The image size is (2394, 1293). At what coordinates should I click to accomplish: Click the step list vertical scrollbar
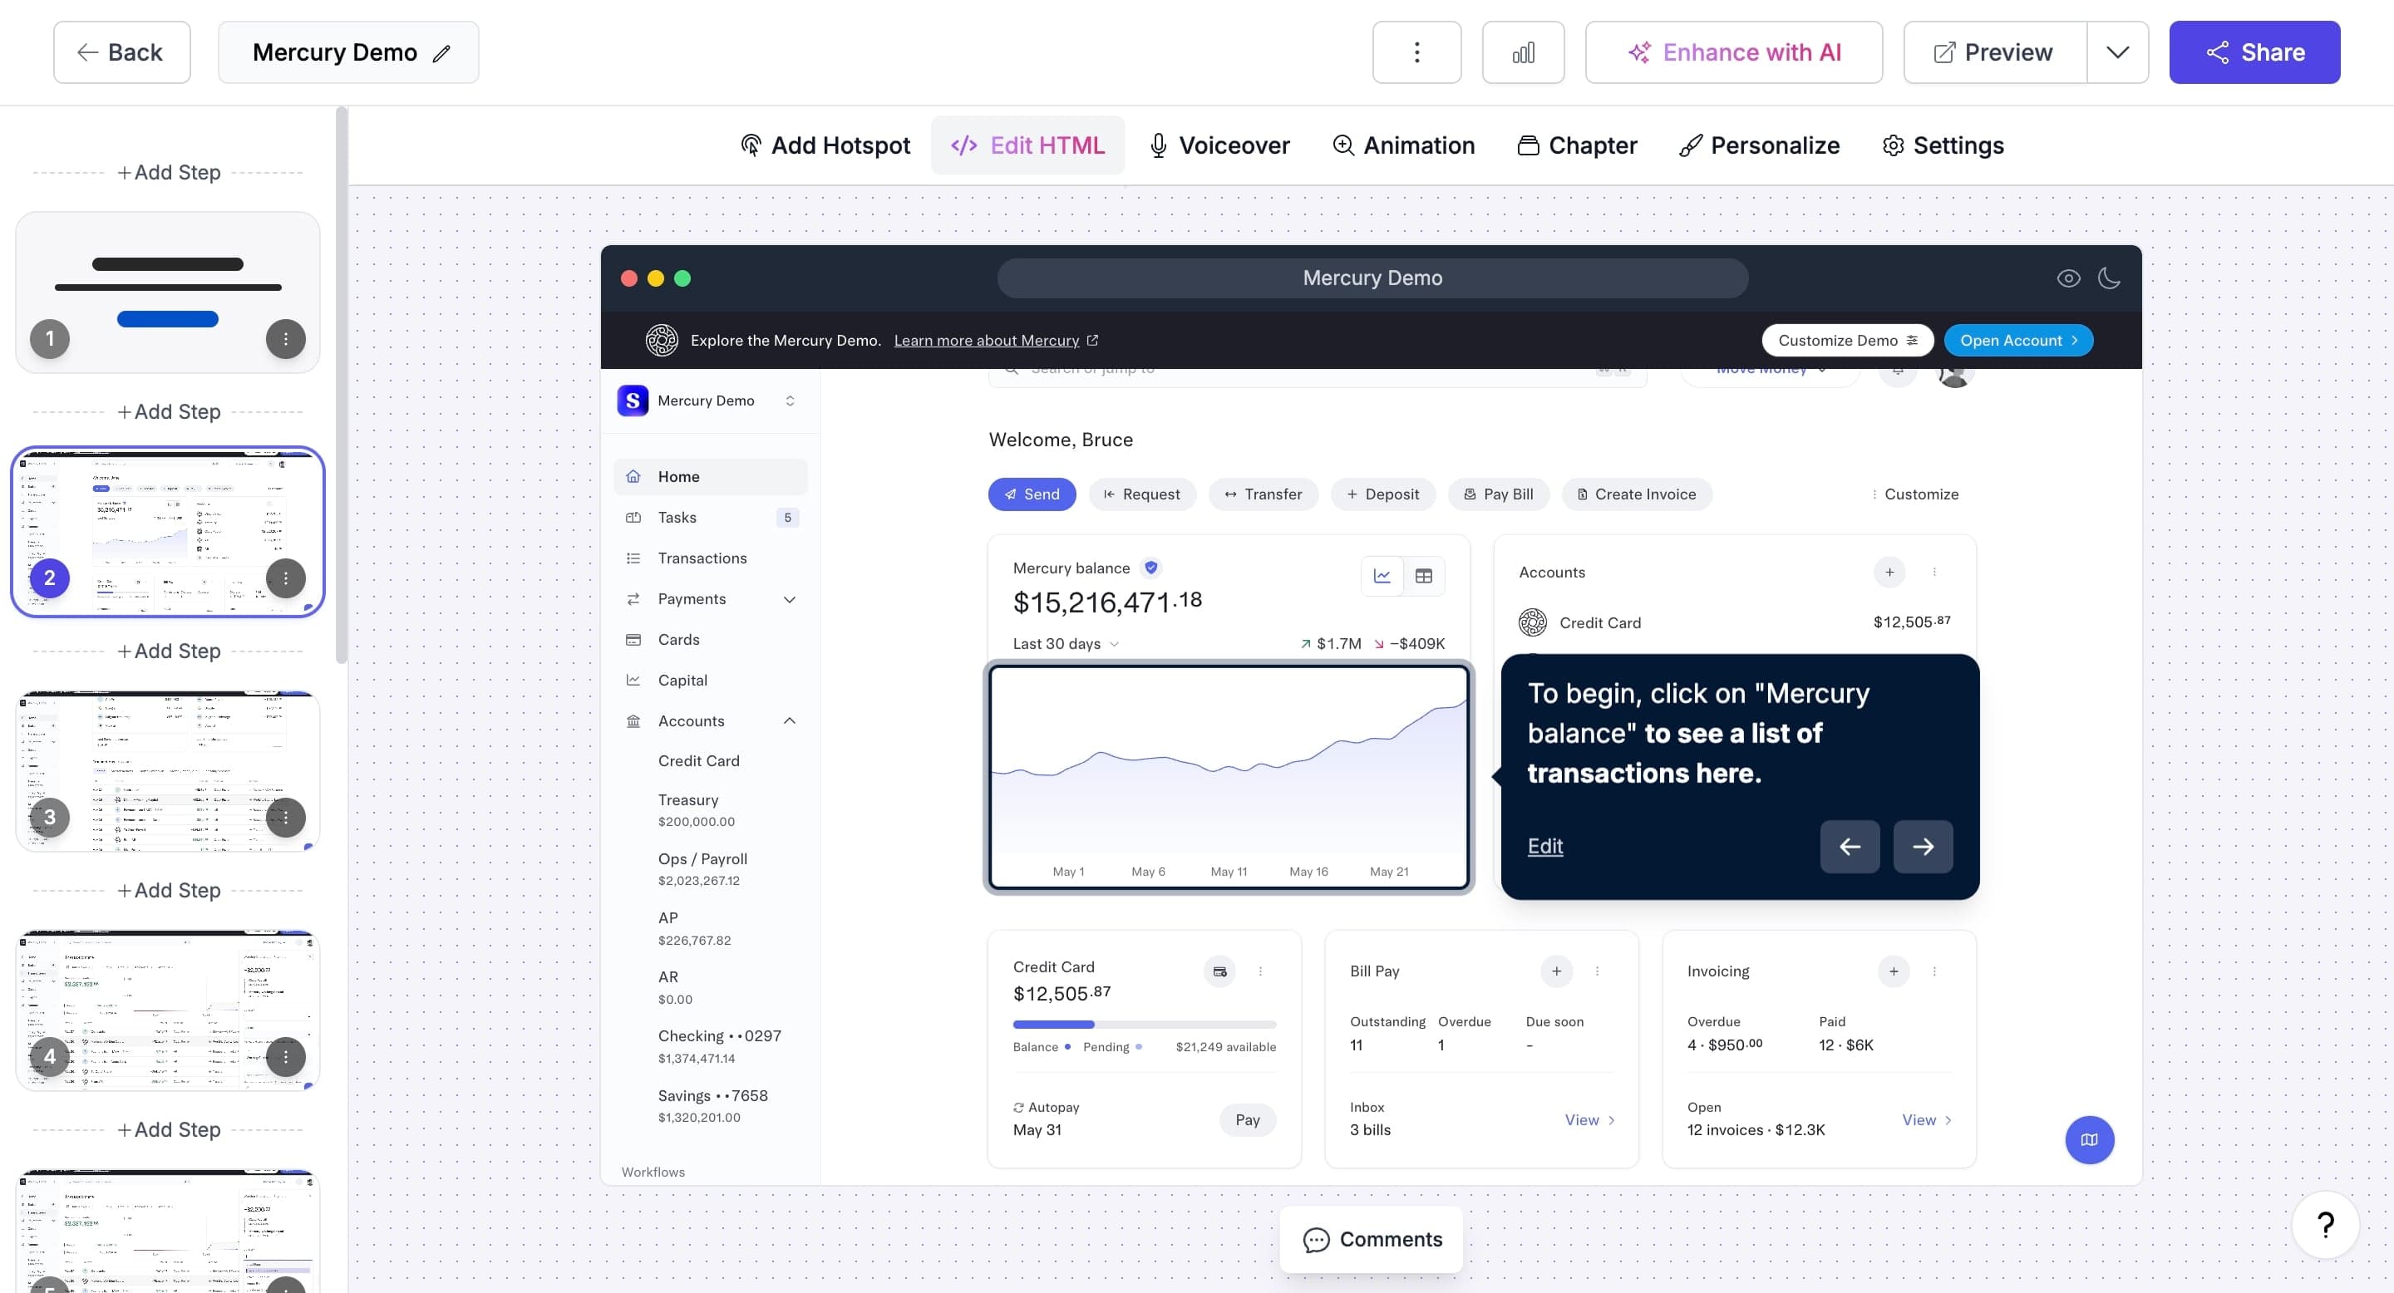click(x=341, y=386)
